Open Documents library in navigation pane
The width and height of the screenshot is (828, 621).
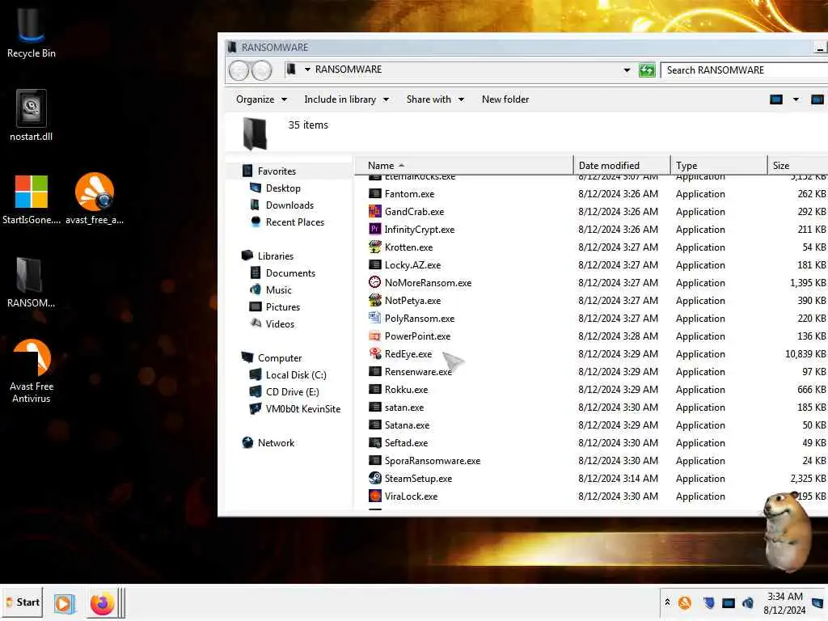pos(290,273)
